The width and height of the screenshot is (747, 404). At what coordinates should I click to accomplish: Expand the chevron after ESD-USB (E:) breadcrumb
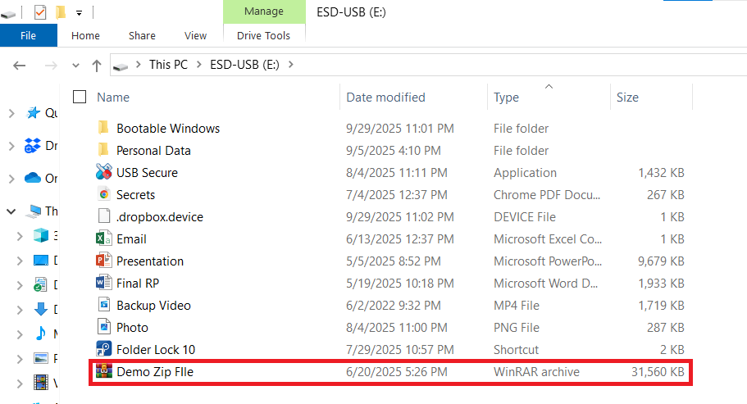pos(290,64)
